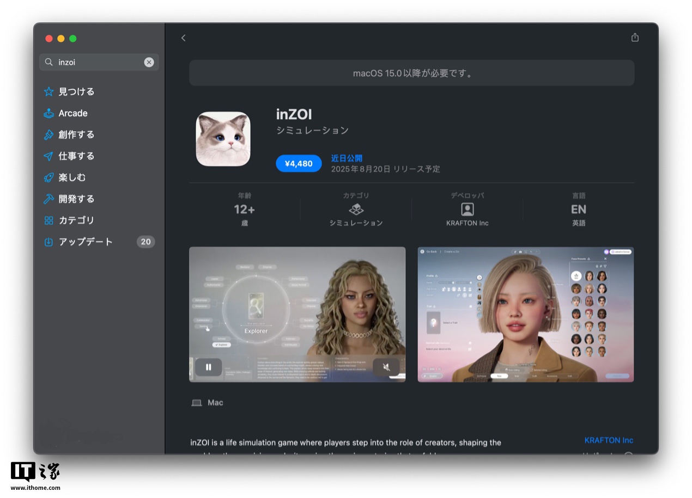This screenshot has width=692, height=498.
Task: Open the 見つける star icon
Action: pos(49,91)
